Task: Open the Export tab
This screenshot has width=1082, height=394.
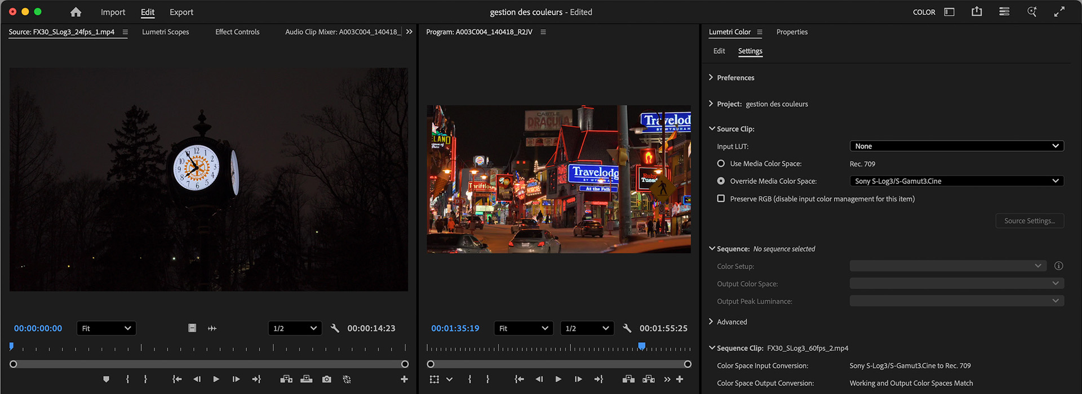Action: 181,12
